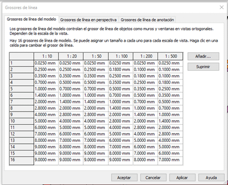
Task: Click the Añadir... button
Action: [203, 56]
